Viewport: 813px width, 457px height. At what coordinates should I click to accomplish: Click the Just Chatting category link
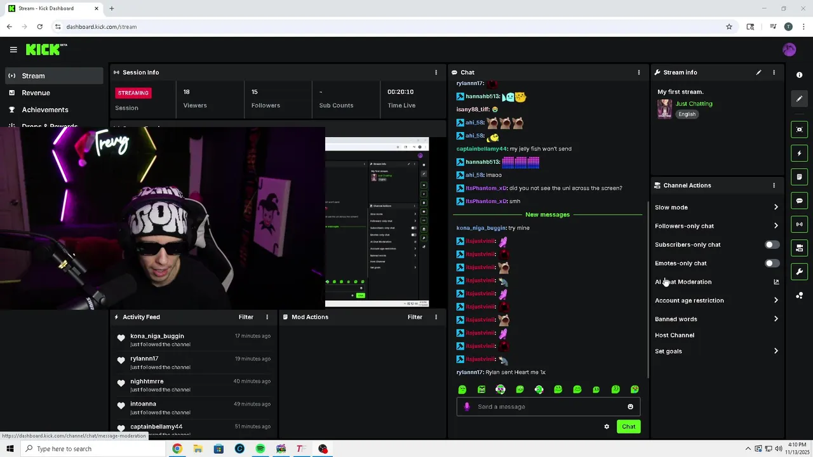[694, 103]
